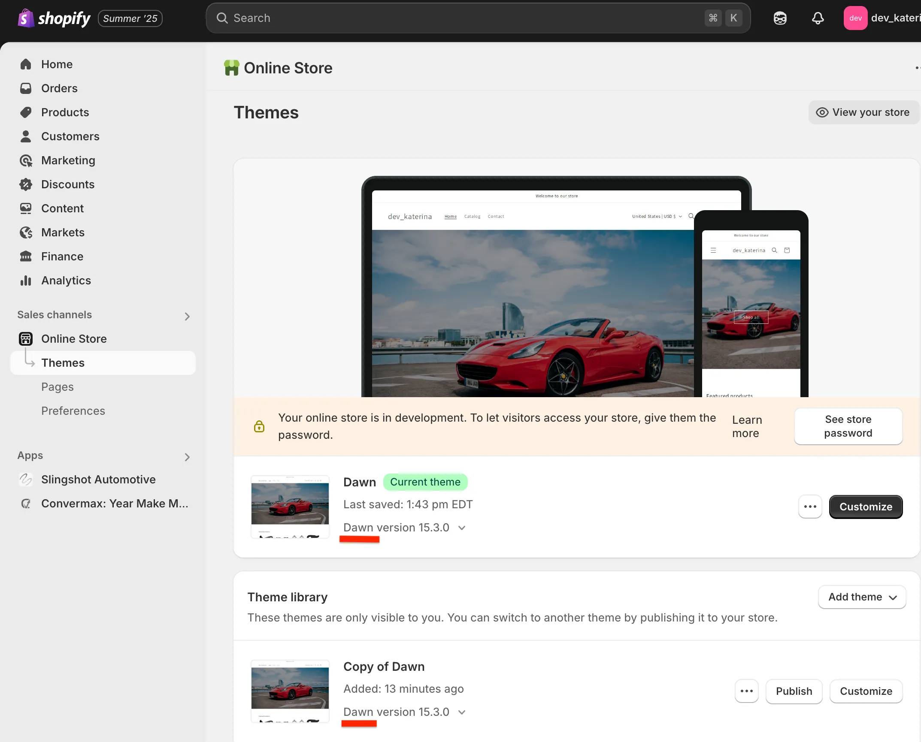The image size is (921, 742).
Task: Expand the Apps section chevron
Action: (x=187, y=457)
